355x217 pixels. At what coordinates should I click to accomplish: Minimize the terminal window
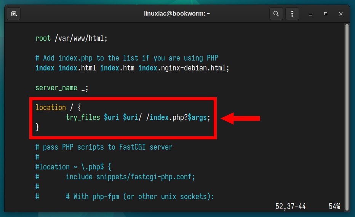pyautogui.click(x=310, y=14)
